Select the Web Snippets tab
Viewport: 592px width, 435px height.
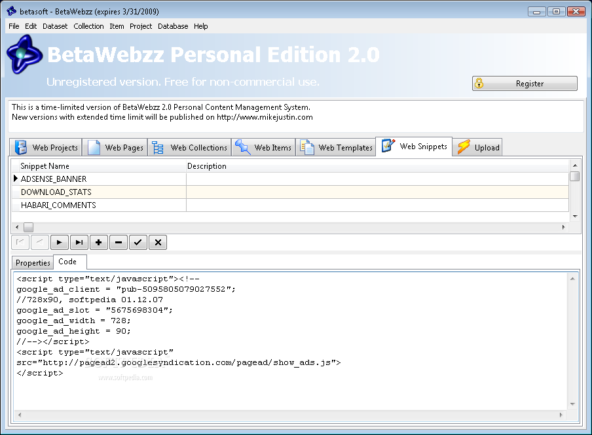tap(414, 146)
